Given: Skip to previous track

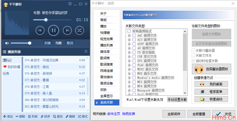Looking at the screenshot, I should [x=40, y=30].
